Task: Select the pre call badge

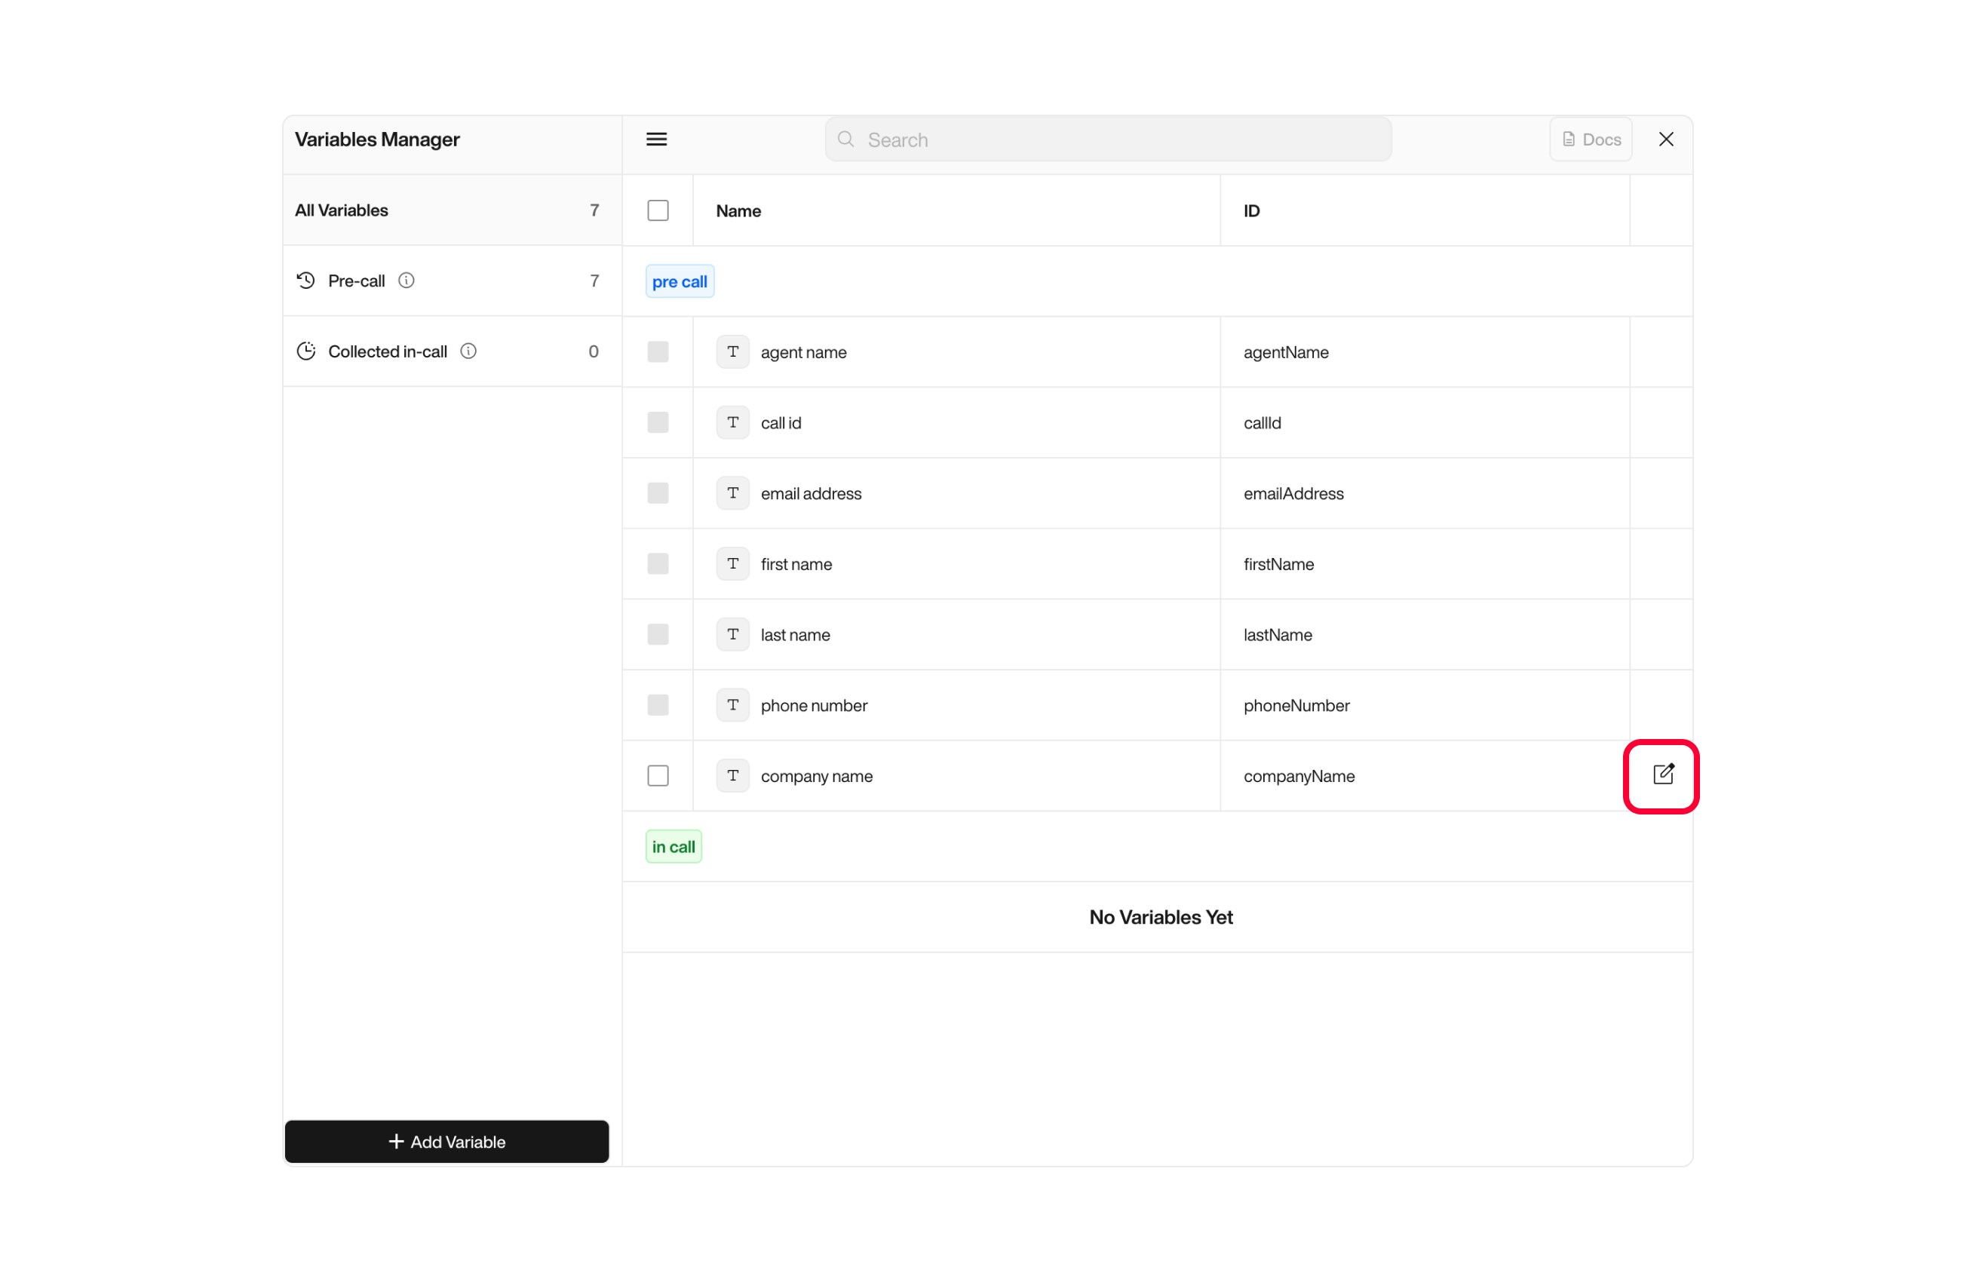Action: pyautogui.click(x=679, y=281)
